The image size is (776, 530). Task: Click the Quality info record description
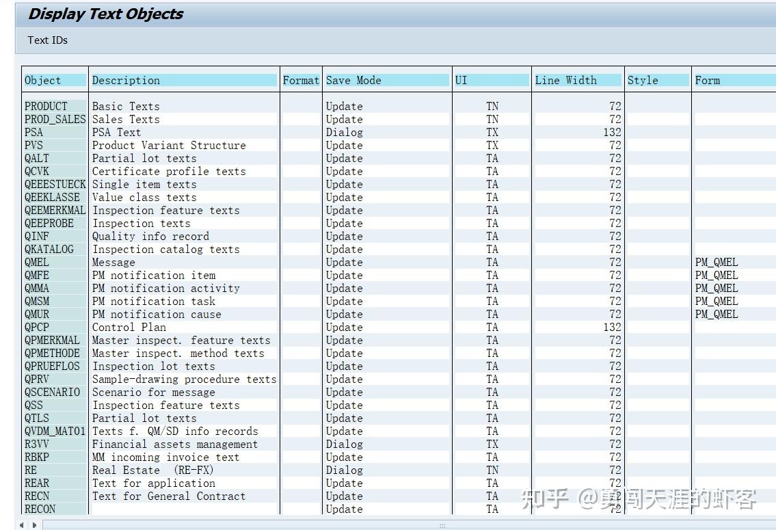pyautogui.click(x=150, y=236)
